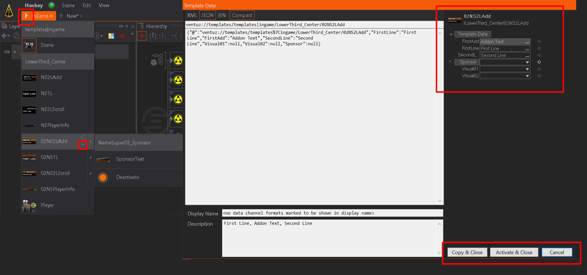Toggle the Compact format option
Image resolution: width=587 pixels, height=275 pixels.
[242, 15]
